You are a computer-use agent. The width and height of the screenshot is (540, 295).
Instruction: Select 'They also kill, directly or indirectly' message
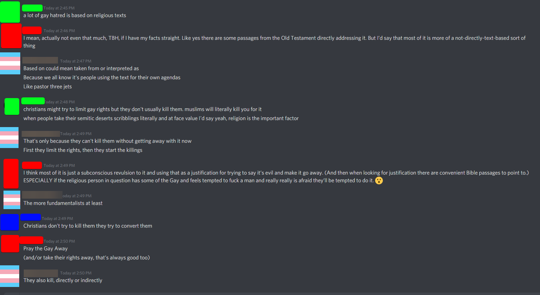(63, 280)
